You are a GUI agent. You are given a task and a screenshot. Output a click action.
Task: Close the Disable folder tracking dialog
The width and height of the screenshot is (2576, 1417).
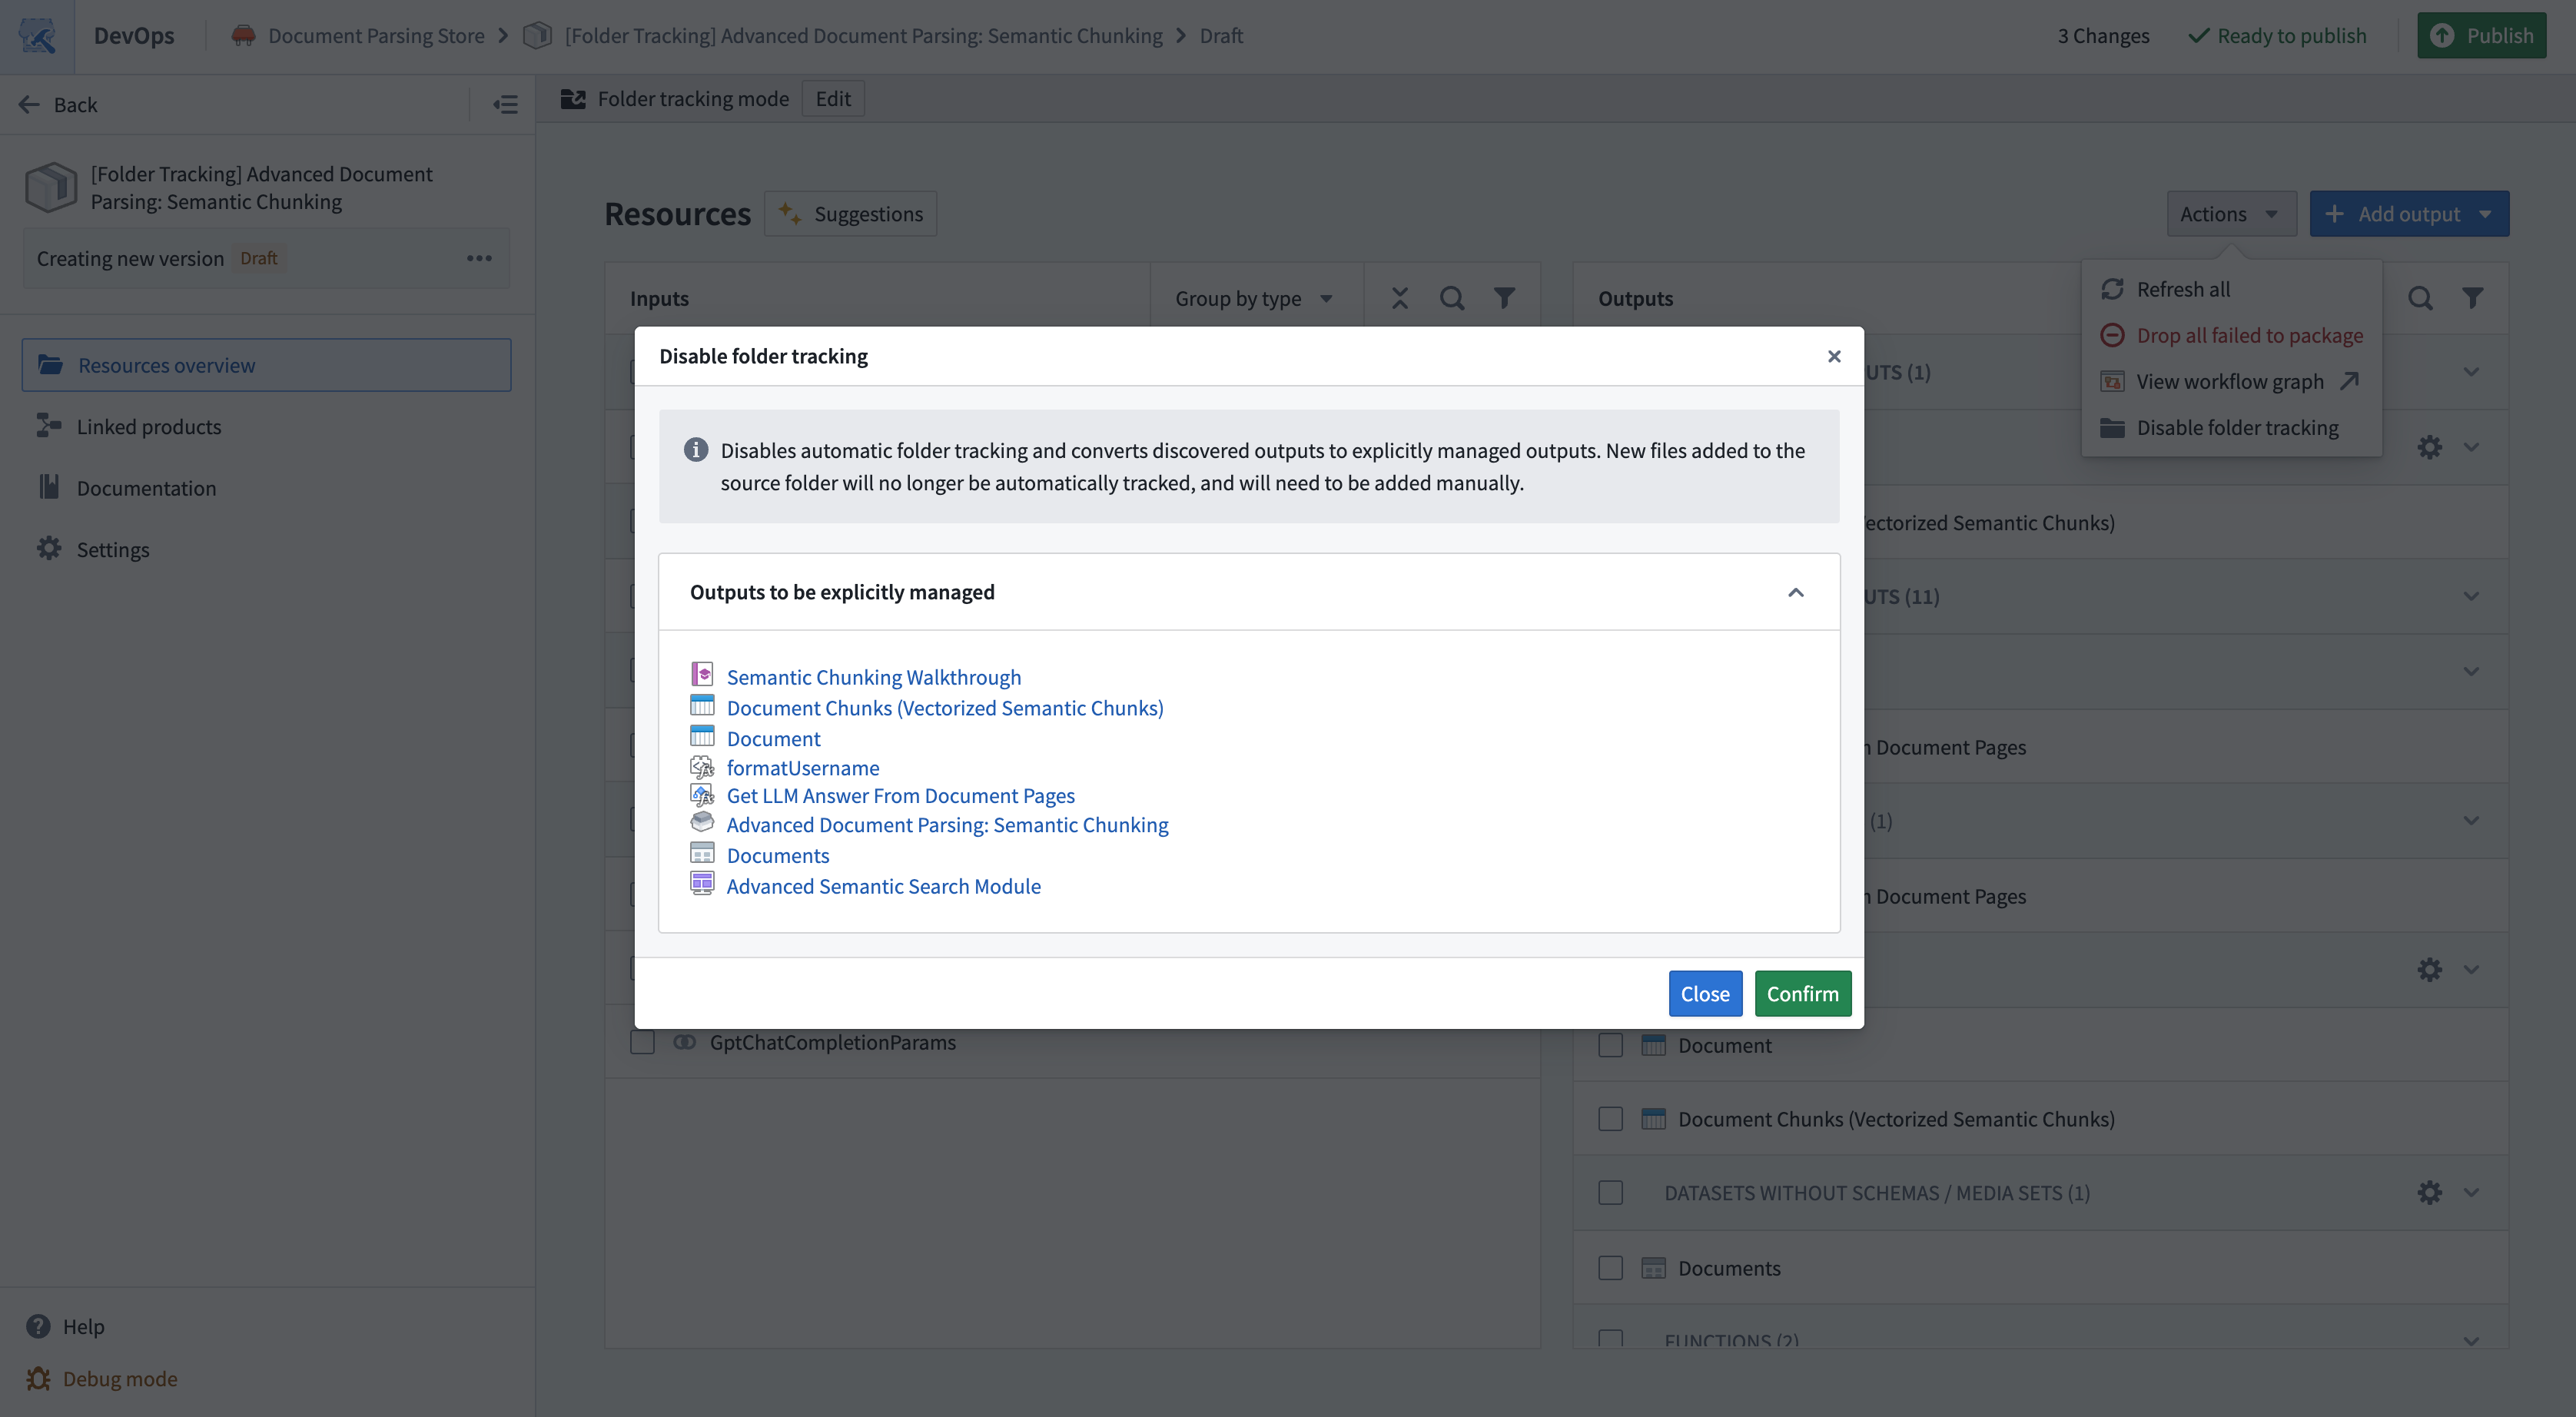click(1834, 356)
